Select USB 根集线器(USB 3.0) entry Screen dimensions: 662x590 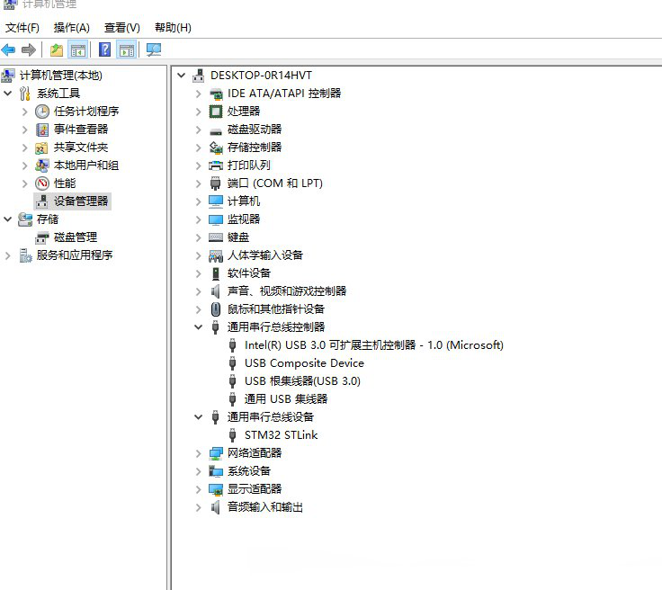pos(302,381)
